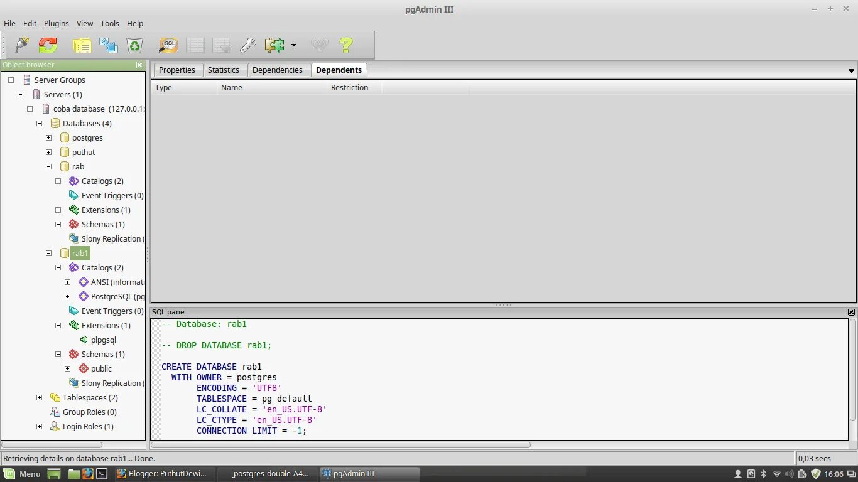Viewport: 858px width, 482px height.
Task: Collapse the rab database node
Action: (48, 166)
